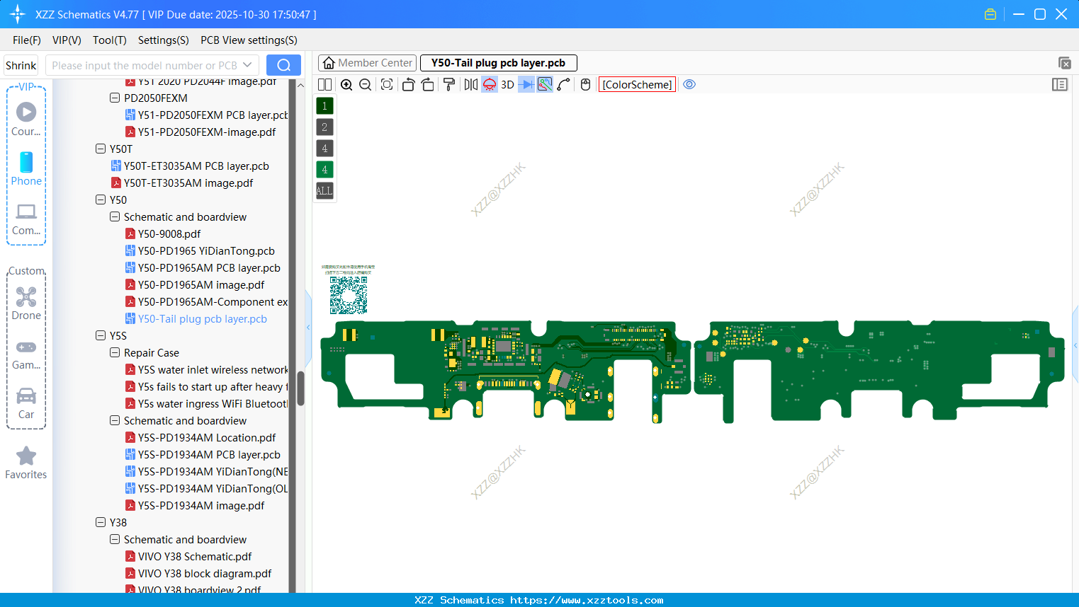This screenshot has width=1079, height=607.
Task: Open the diode/jump mode tool
Action: tap(525, 84)
